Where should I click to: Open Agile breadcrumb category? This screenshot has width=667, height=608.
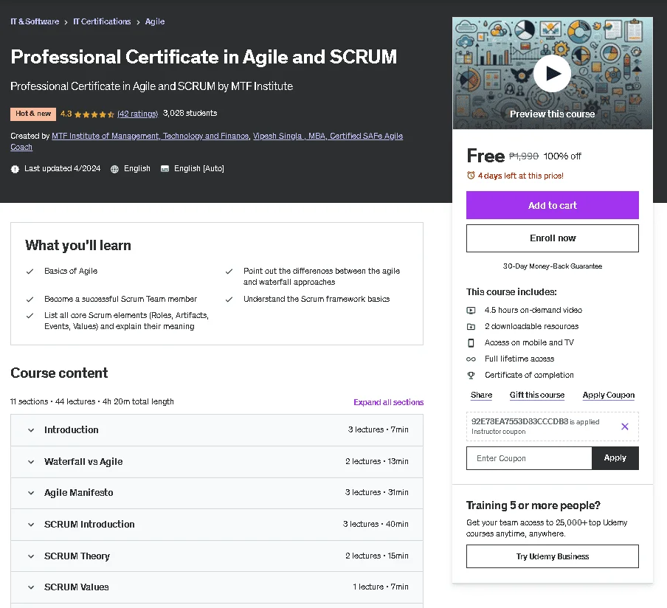coord(155,21)
